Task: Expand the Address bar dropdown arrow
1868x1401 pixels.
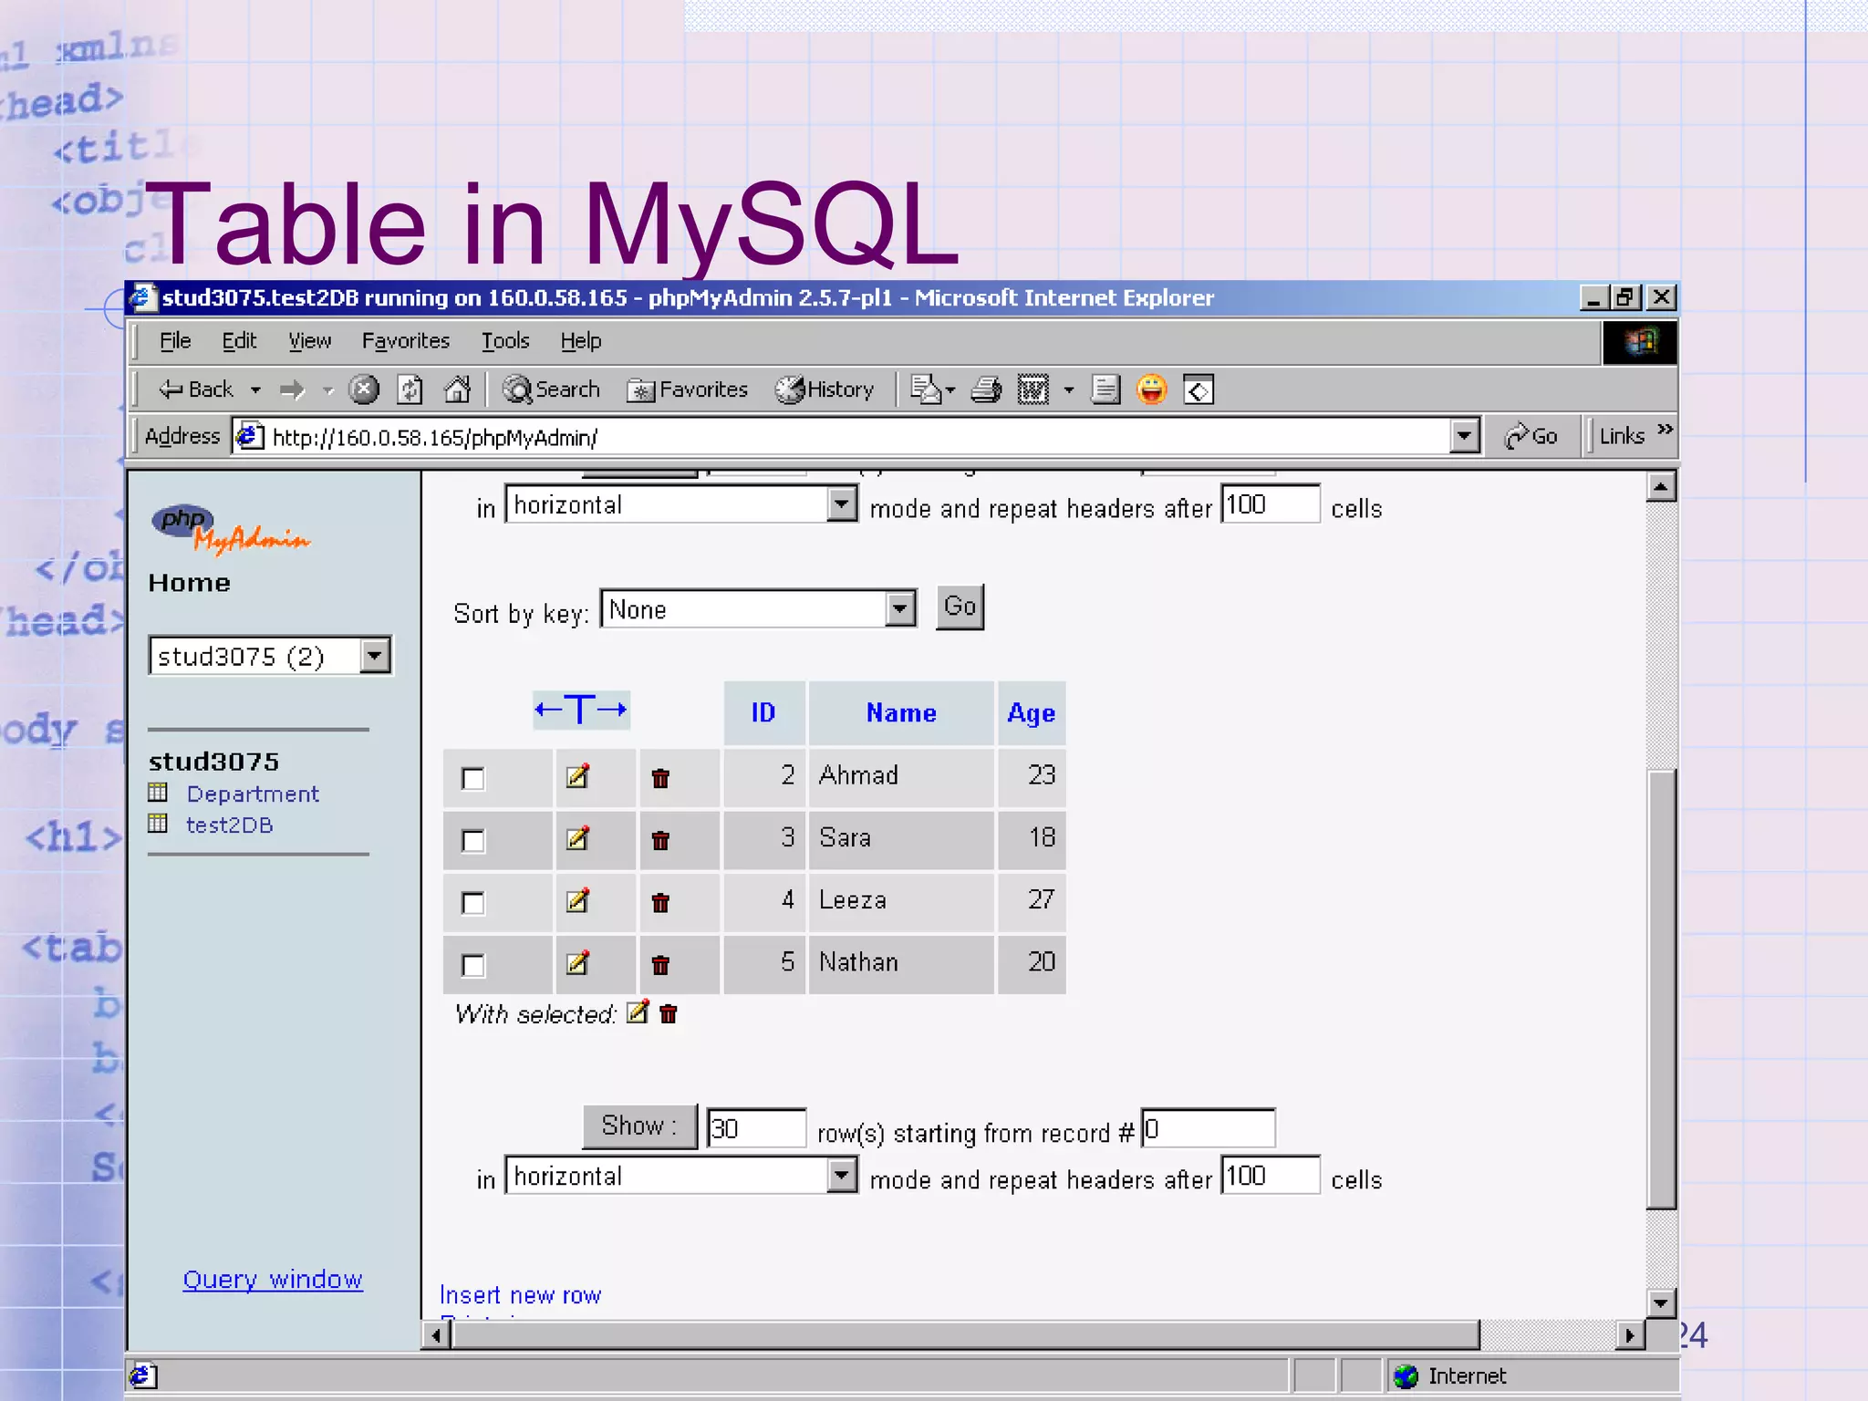Action: pyautogui.click(x=1464, y=437)
